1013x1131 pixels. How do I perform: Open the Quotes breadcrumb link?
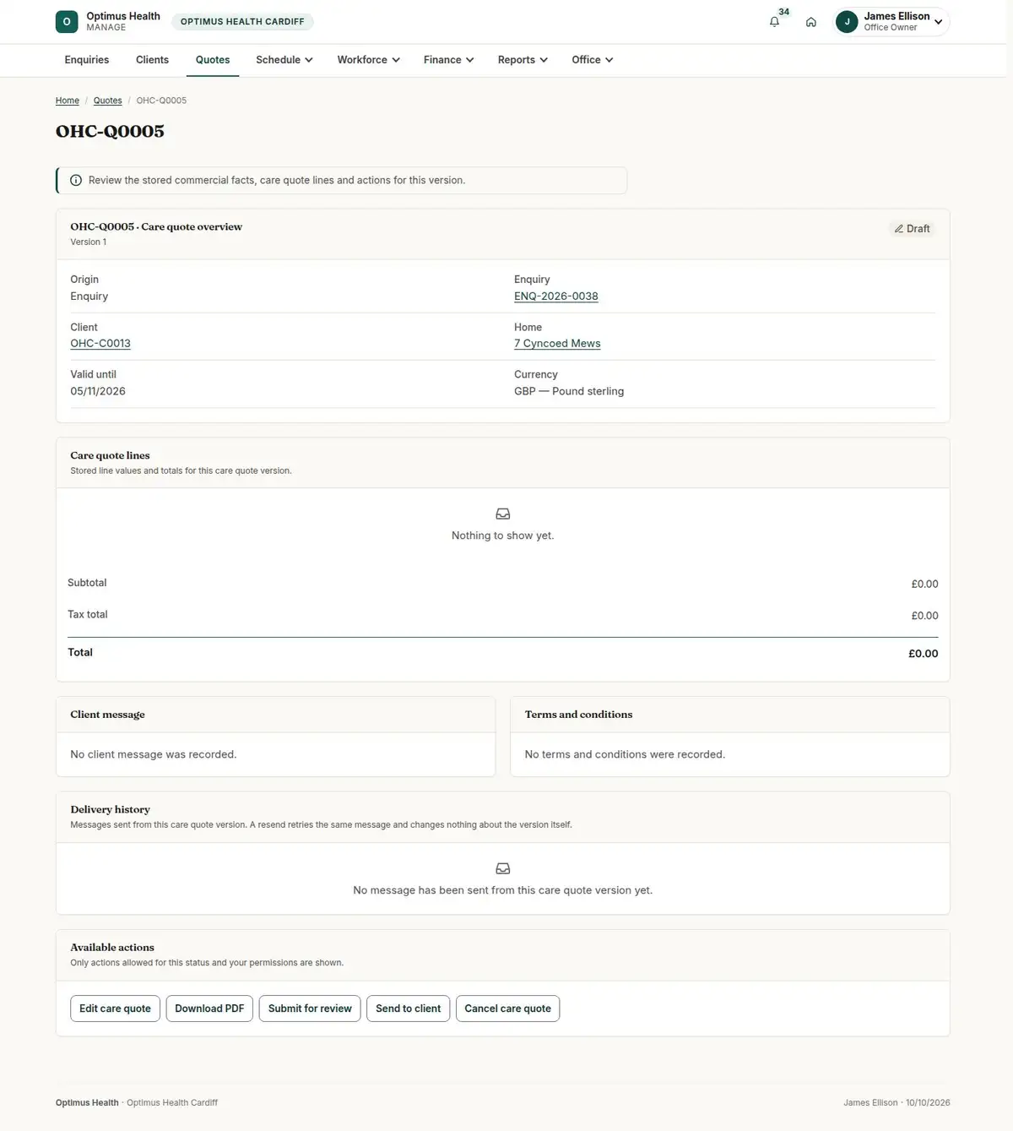tap(107, 101)
